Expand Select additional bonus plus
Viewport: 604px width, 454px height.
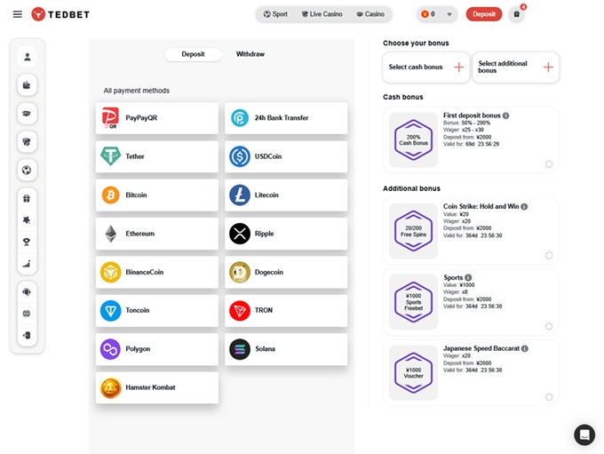pos(548,68)
